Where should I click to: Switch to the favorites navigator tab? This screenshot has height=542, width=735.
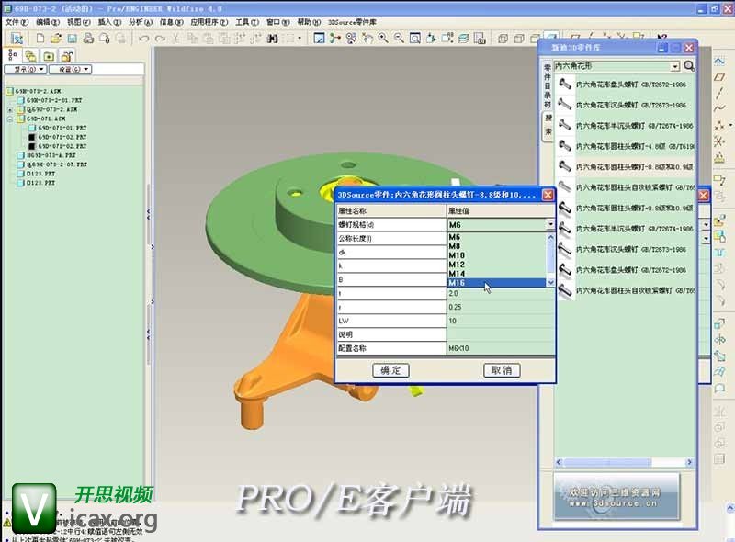49,56
